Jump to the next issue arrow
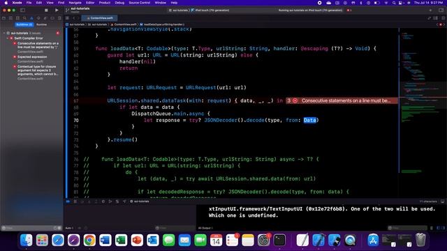The height and width of the screenshot is (251, 447). click(x=444, y=24)
